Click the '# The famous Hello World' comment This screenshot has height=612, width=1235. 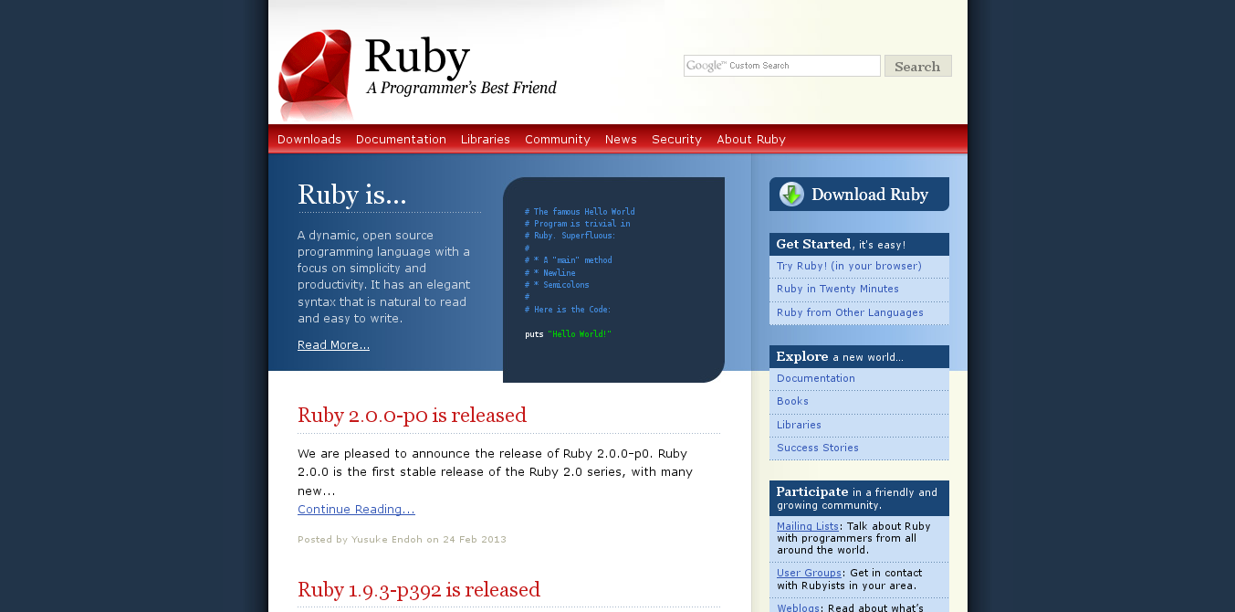point(580,212)
